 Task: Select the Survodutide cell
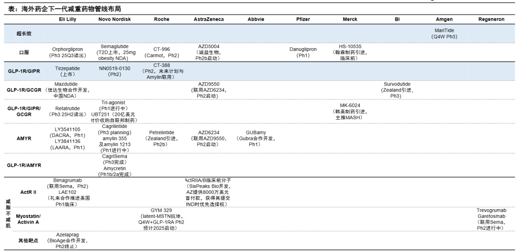coord(397,90)
